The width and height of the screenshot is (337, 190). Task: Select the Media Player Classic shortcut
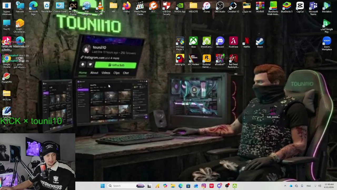pos(140,8)
